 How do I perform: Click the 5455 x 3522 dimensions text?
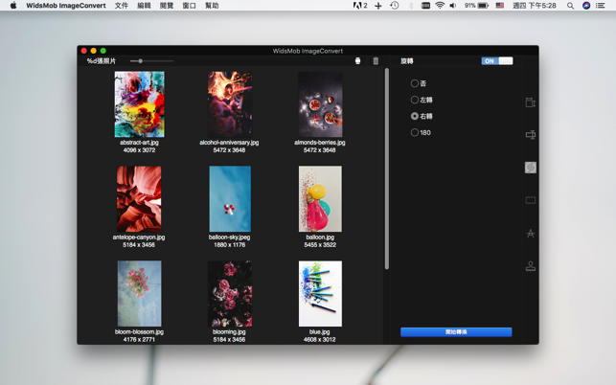click(320, 245)
